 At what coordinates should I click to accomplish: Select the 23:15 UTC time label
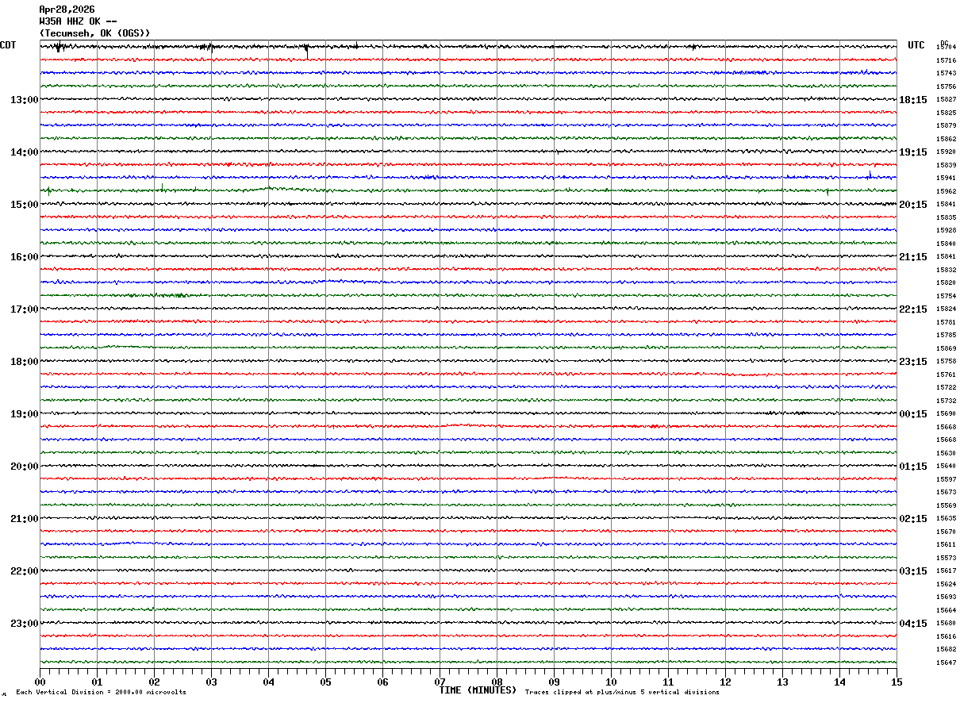[x=913, y=362]
